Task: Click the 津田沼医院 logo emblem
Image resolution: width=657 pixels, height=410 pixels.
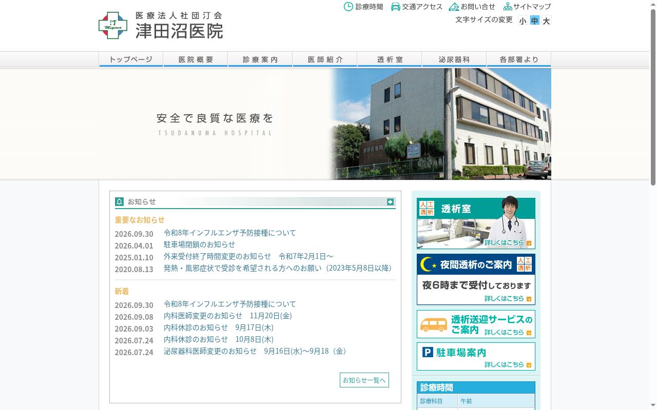Action: point(113,26)
